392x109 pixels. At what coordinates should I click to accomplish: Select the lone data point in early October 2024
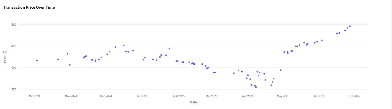[37, 60]
